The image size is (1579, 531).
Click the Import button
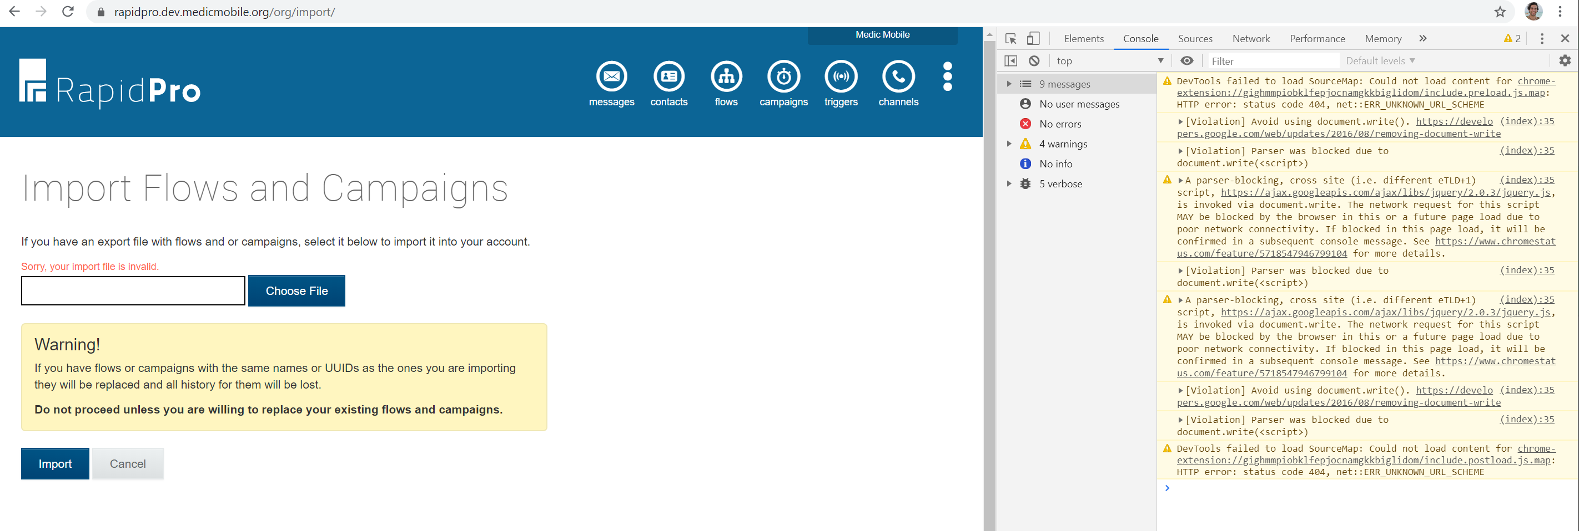click(54, 464)
